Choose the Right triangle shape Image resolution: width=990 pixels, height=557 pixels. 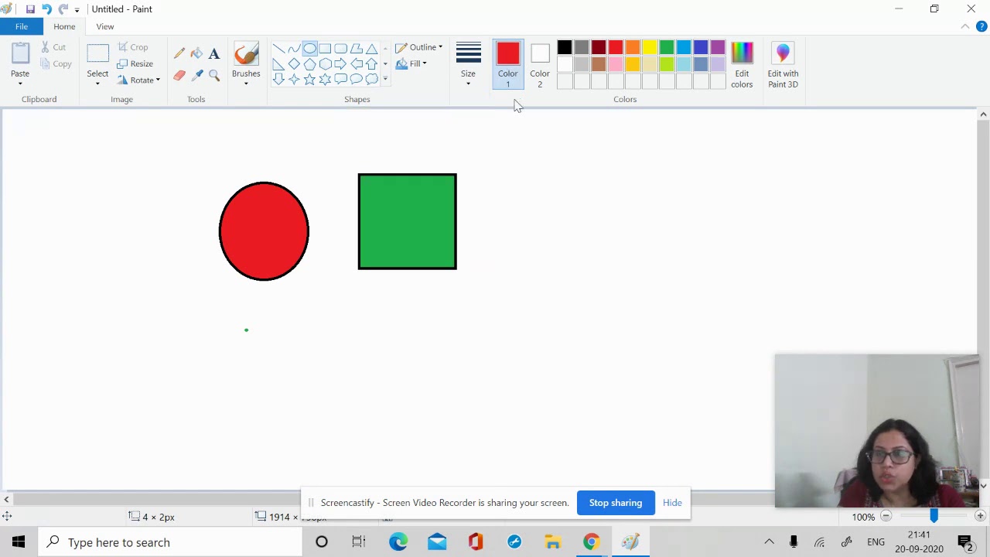click(x=278, y=64)
